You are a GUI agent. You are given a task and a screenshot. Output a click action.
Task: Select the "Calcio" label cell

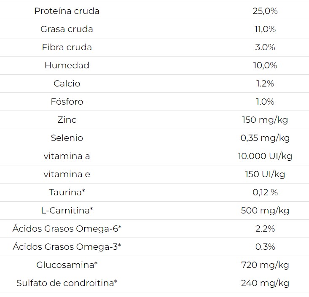click(67, 84)
